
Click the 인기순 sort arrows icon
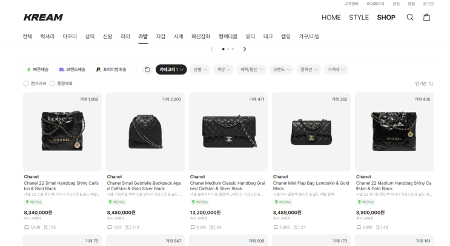coord(431,84)
